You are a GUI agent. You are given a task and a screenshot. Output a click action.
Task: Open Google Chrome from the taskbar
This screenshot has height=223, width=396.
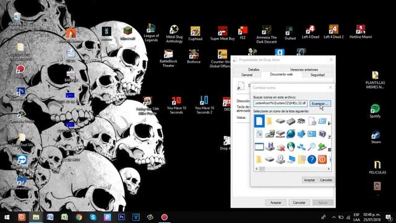(79, 217)
